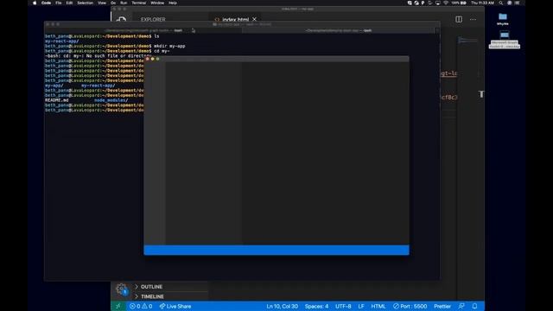
Task: Open the Edit menu
Action: tap(69, 3)
